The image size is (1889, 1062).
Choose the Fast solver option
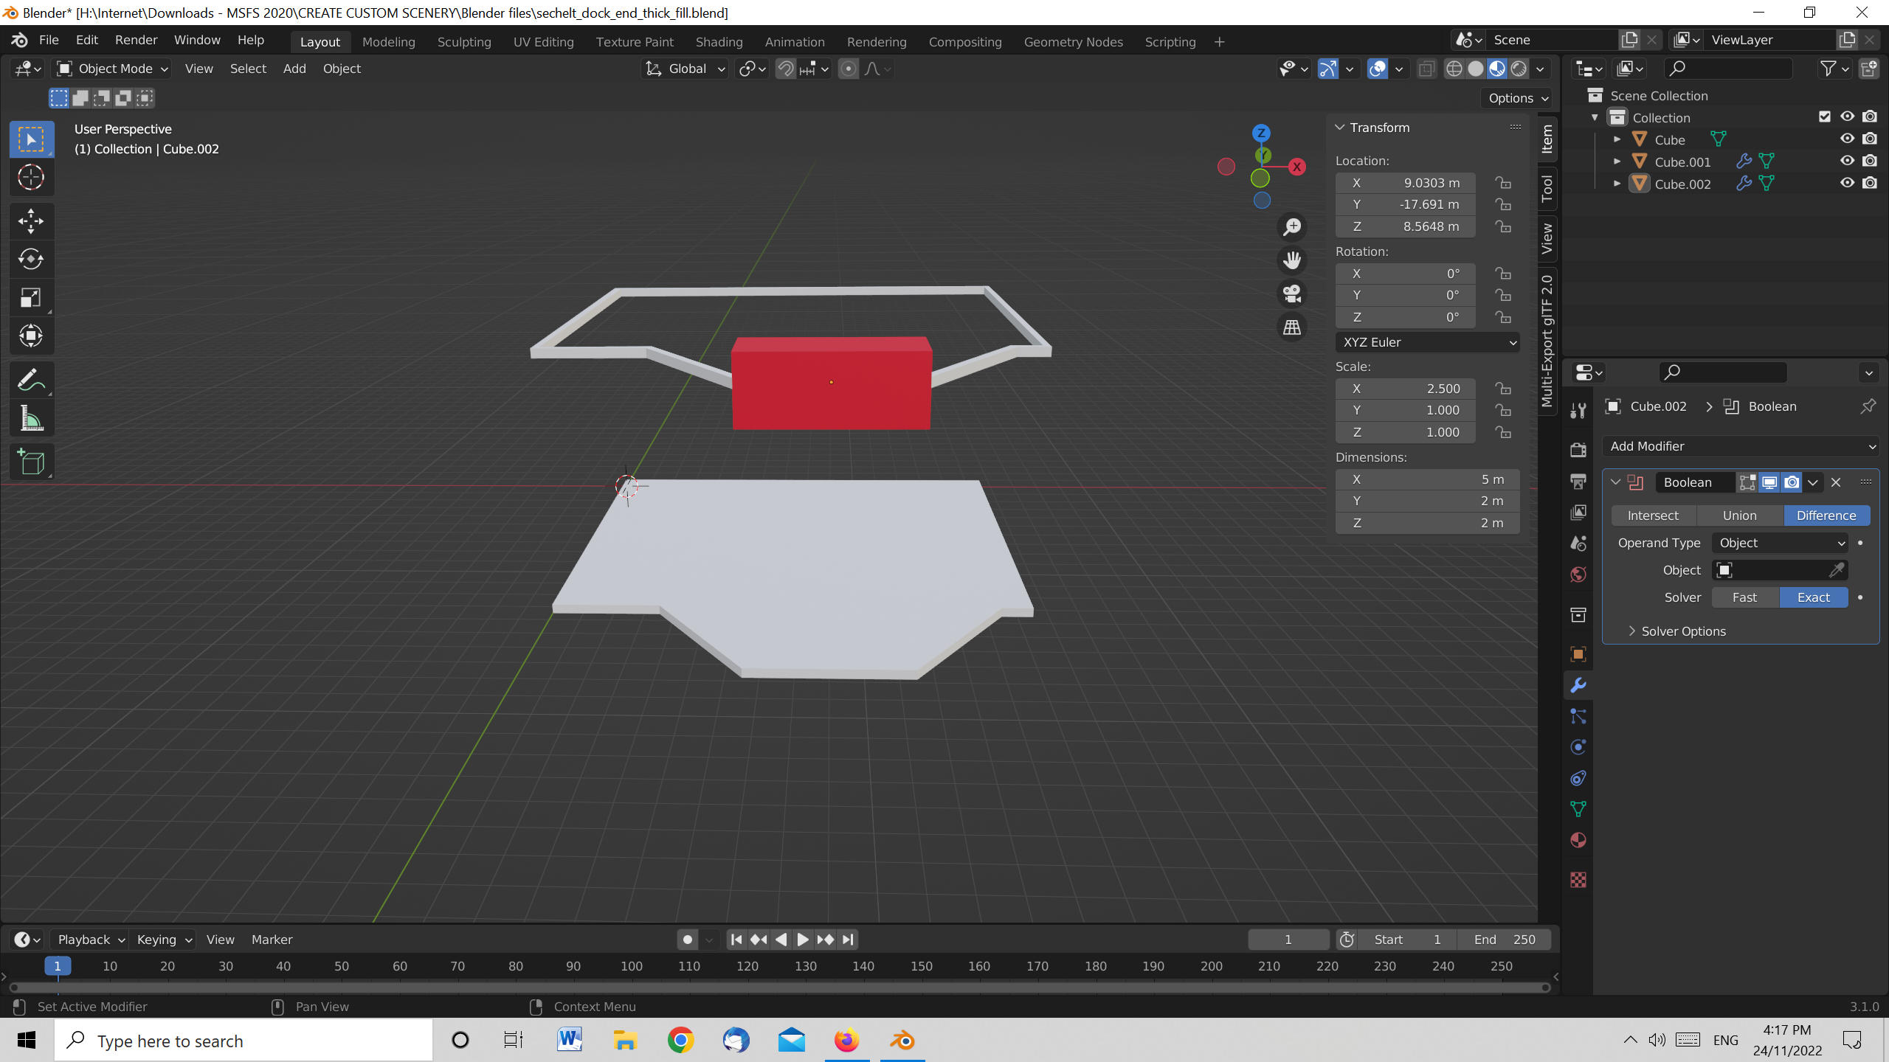[x=1744, y=597]
